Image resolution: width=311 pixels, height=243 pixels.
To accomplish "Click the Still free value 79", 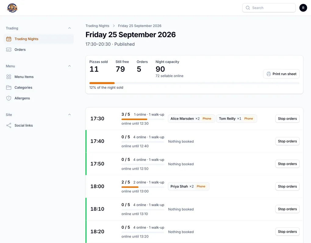I will pos(120,69).
